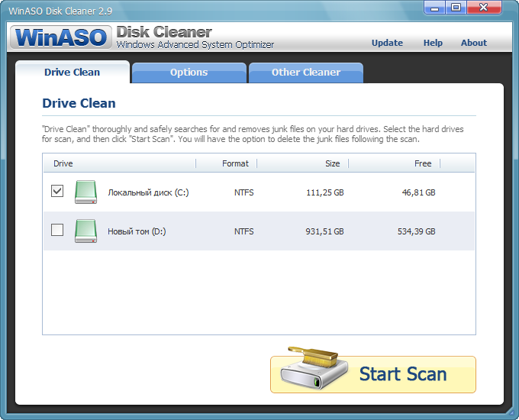Click the Start Scan button
Viewport: 519px width, 420px height.
pos(373,374)
